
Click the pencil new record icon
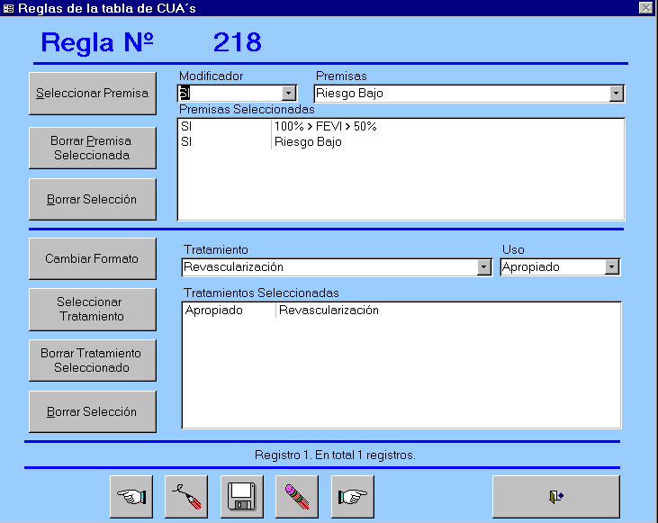[x=187, y=496]
